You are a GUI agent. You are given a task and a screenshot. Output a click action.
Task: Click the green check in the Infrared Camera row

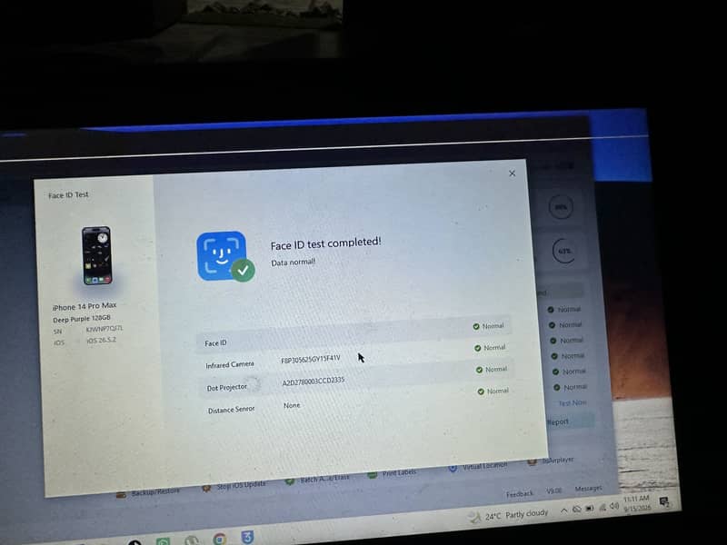tap(478, 348)
